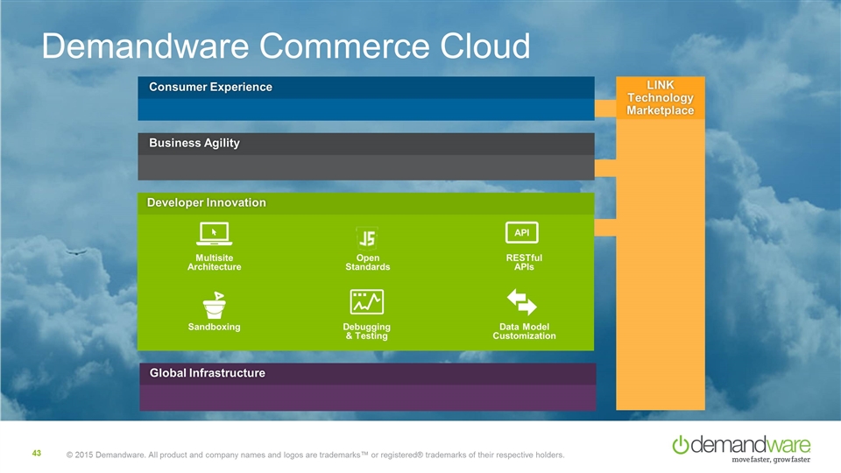
Task: Click the slide title Demandware Commerce Cloud
Action: (x=286, y=46)
